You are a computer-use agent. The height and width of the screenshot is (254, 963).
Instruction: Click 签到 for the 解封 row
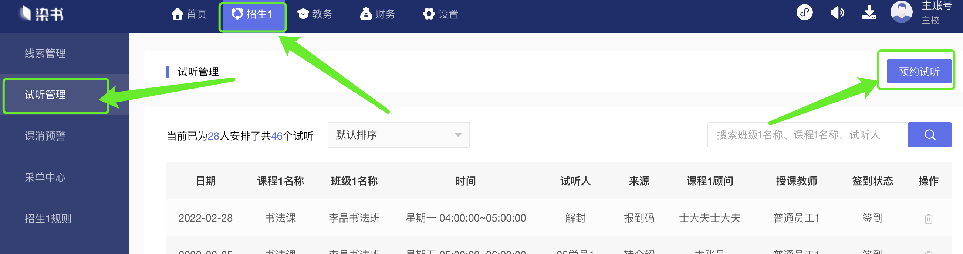872,218
